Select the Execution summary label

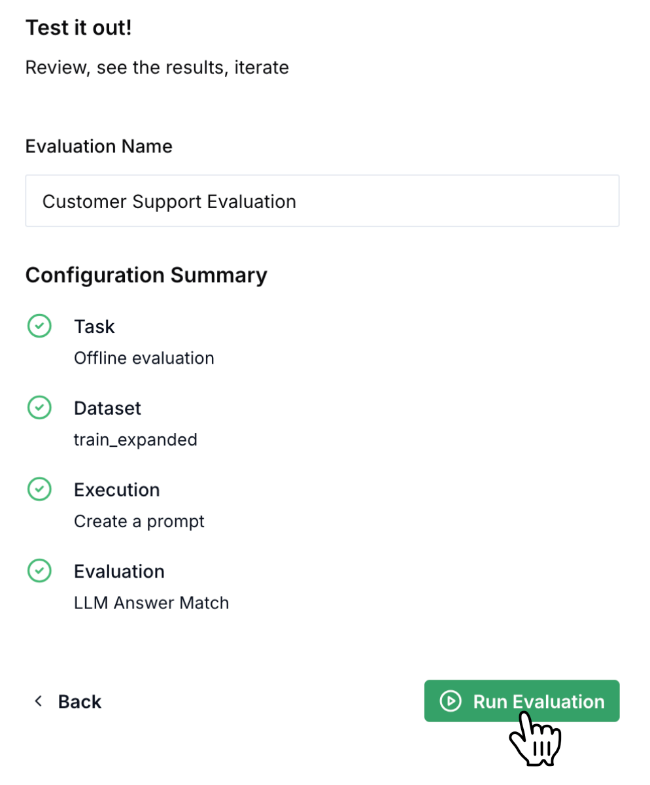tap(116, 489)
